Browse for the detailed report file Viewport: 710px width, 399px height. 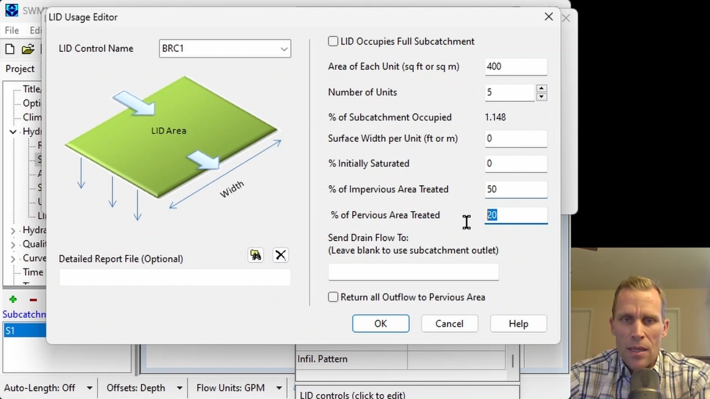pos(256,255)
